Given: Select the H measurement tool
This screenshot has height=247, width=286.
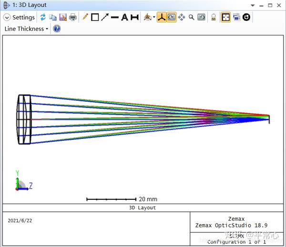Looking at the screenshot, I should pos(134,18).
